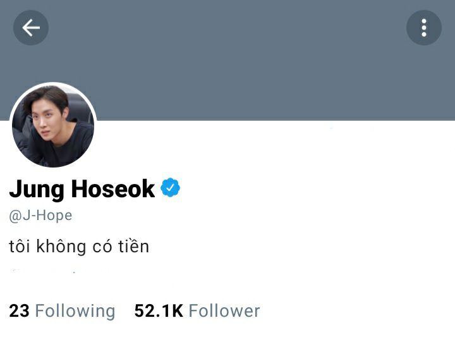Viewport: 455px width, 337px height.
Task: Open the circular profile avatar photo
Action: pos(53,126)
